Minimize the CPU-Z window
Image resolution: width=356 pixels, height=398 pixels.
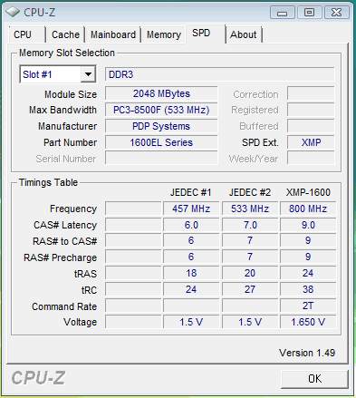283,13
